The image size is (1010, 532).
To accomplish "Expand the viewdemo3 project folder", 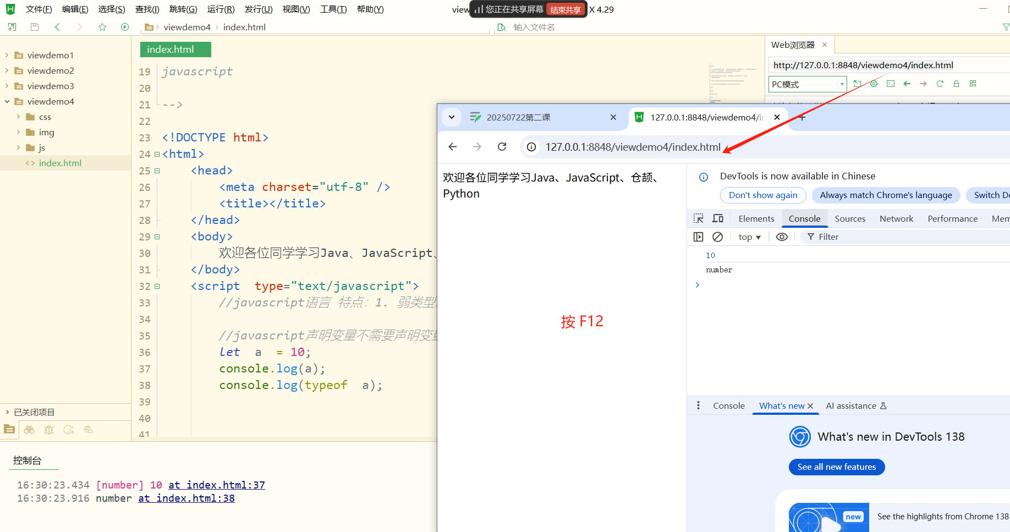I will pyautogui.click(x=7, y=86).
